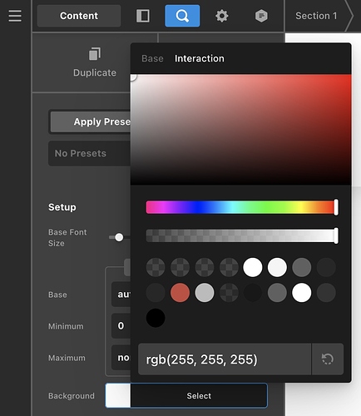Click the rgb color value field
This screenshot has width=361, height=416.
coord(225,359)
